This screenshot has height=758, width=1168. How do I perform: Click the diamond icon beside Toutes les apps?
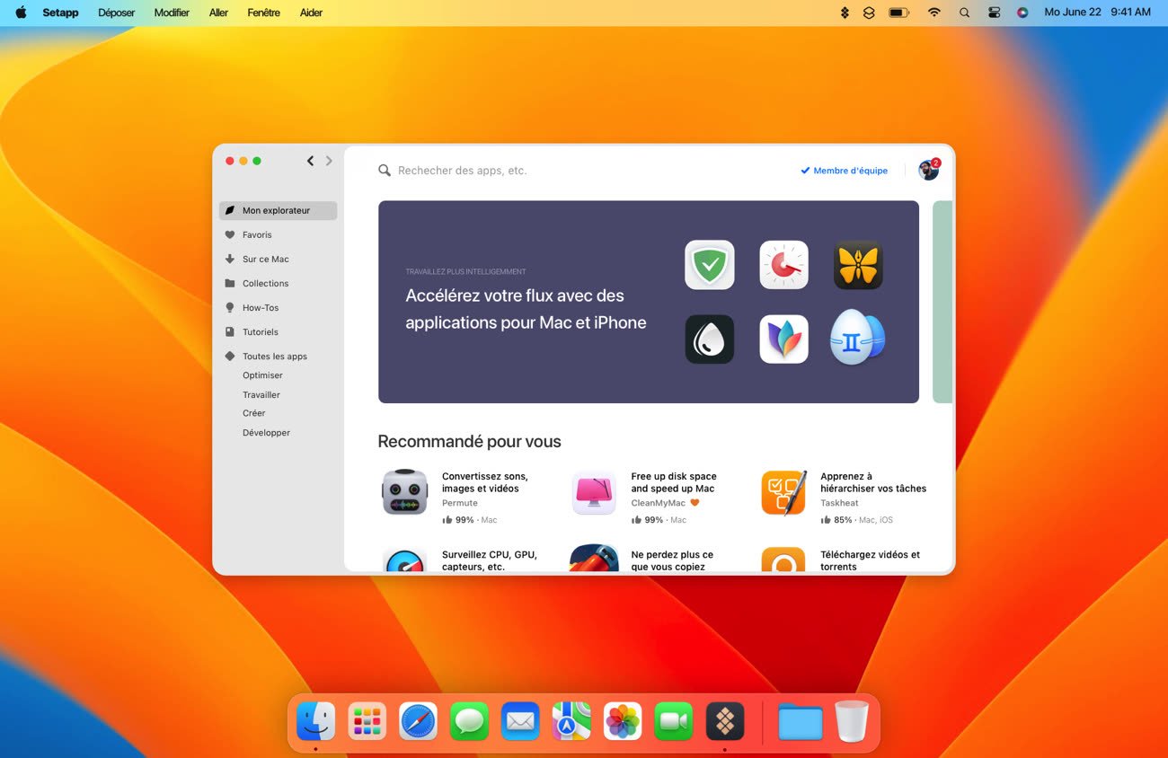tap(230, 356)
